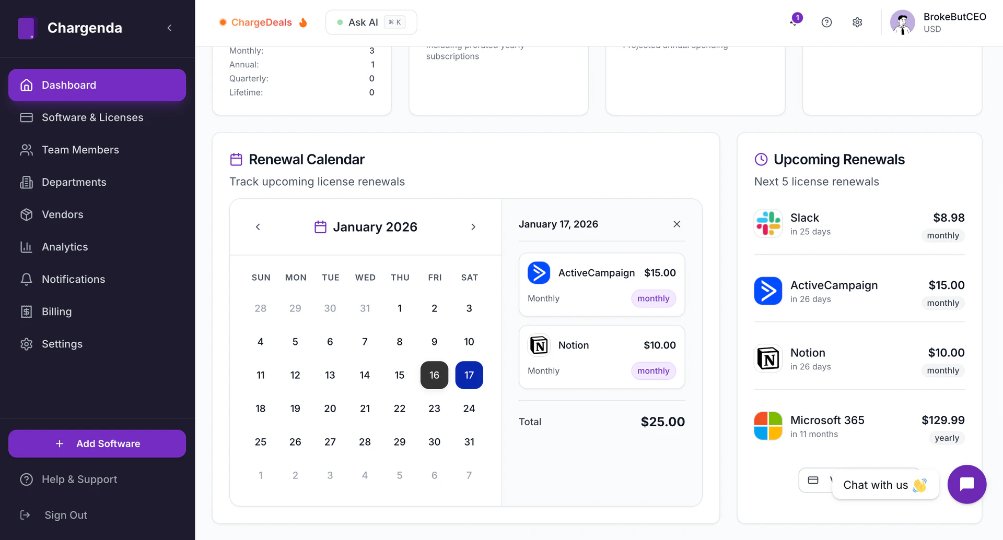Select January 17 on the calendar
The width and height of the screenshot is (1003, 540).
[x=469, y=375]
